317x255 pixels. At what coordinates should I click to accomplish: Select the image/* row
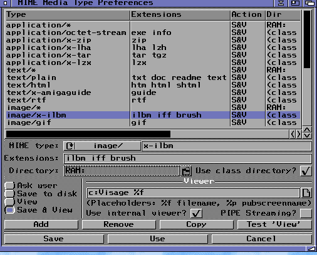pos(153,107)
